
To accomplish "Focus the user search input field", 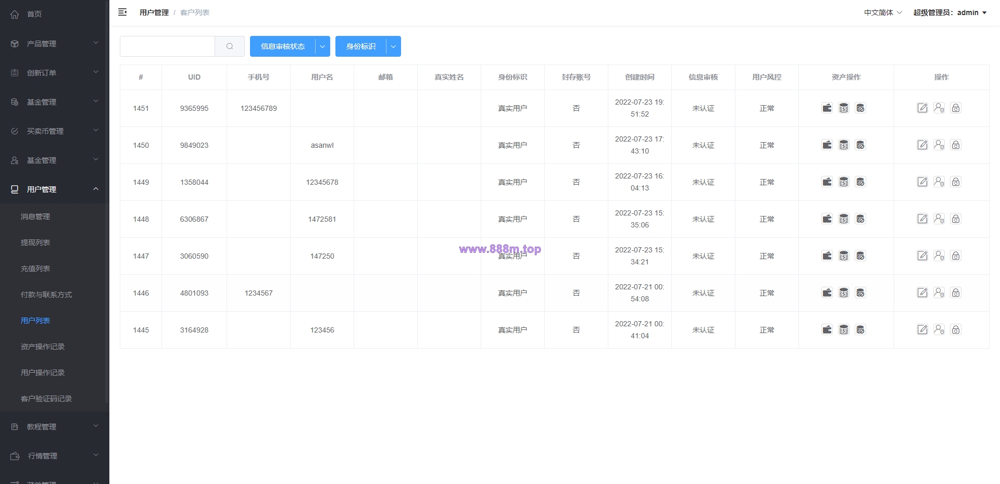I will click(167, 46).
